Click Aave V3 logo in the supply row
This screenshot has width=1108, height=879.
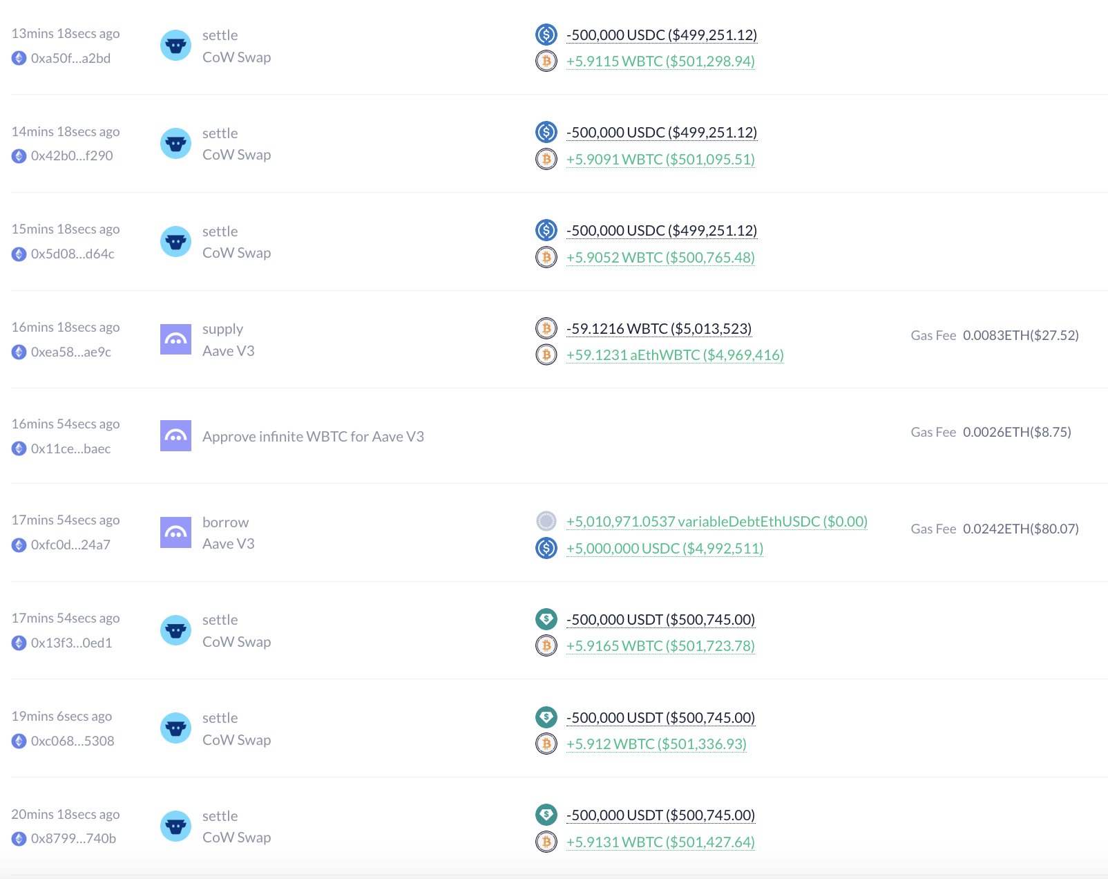pos(175,339)
